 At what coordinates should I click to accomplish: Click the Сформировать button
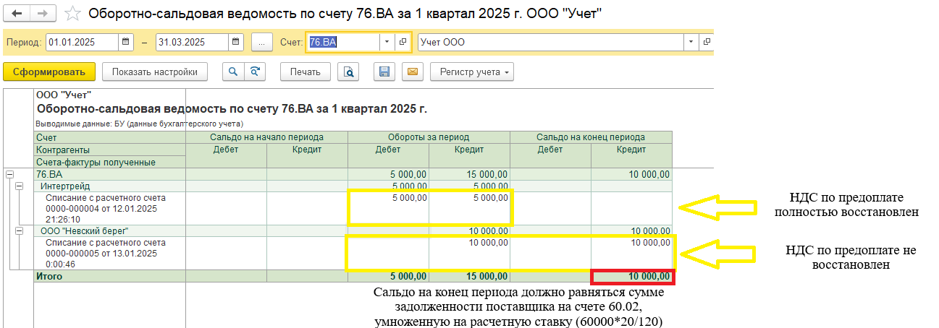click(49, 72)
